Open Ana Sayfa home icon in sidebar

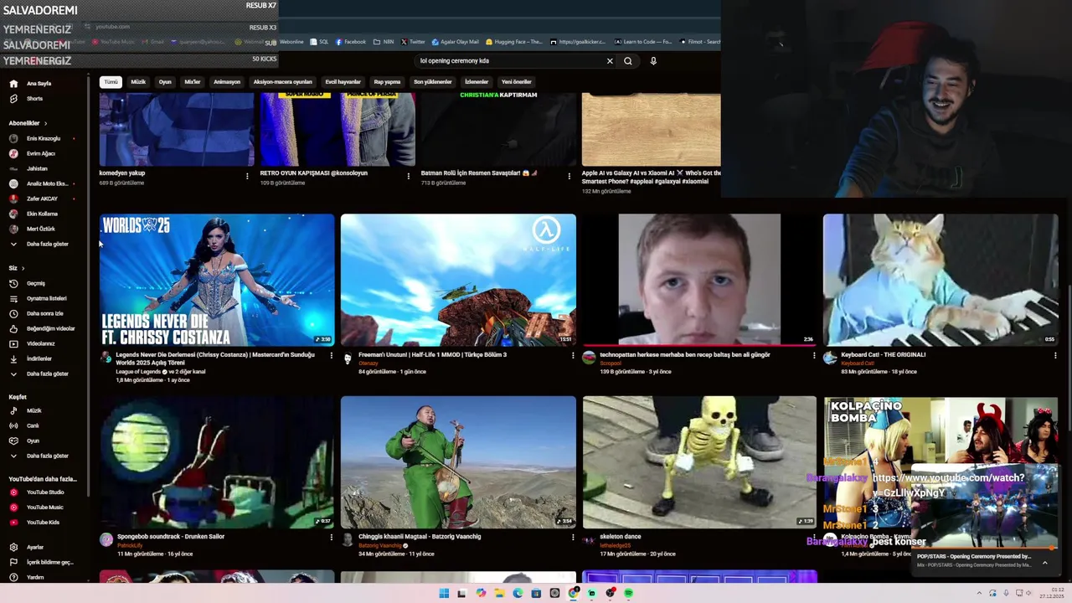point(13,84)
